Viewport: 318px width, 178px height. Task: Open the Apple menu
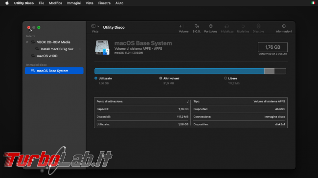tap(7, 3)
